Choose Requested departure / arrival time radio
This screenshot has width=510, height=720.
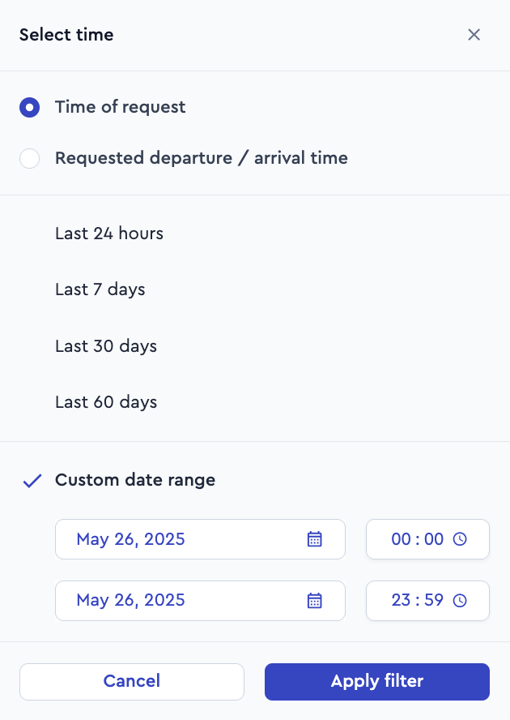29,158
